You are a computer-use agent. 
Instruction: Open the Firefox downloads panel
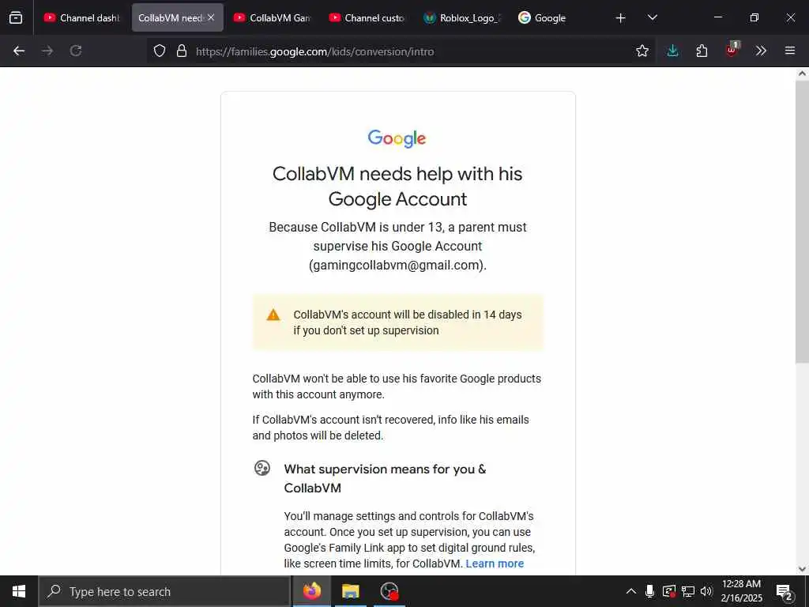point(672,51)
